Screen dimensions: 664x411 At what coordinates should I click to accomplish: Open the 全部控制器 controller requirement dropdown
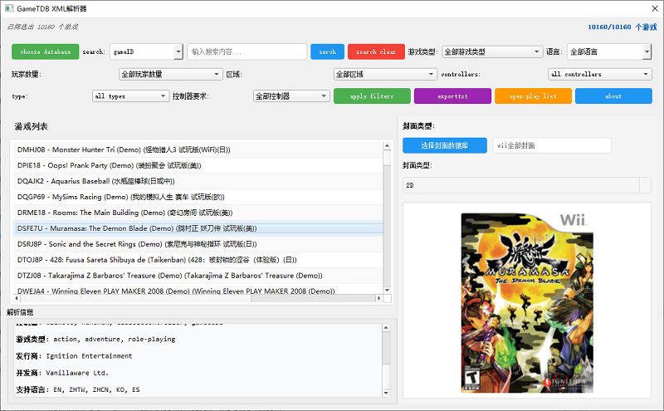[x=291, y=96]
